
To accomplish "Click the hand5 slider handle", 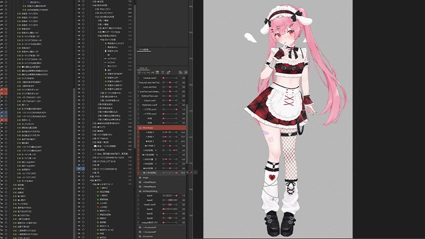I will [x=164, y=214].
